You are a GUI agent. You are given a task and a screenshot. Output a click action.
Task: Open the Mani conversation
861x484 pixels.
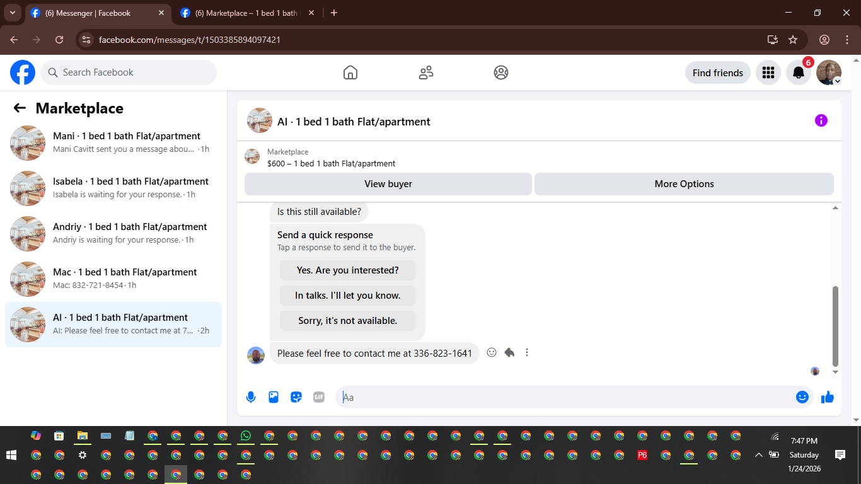[x=113, y=143]
